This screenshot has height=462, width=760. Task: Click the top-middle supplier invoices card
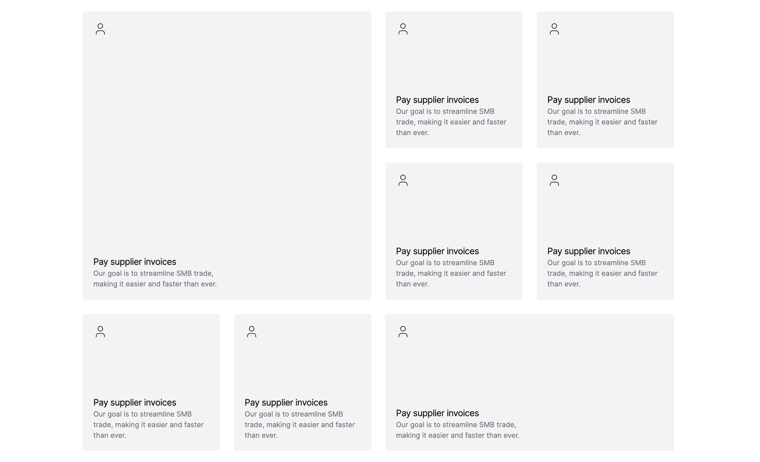pos(454,79)
